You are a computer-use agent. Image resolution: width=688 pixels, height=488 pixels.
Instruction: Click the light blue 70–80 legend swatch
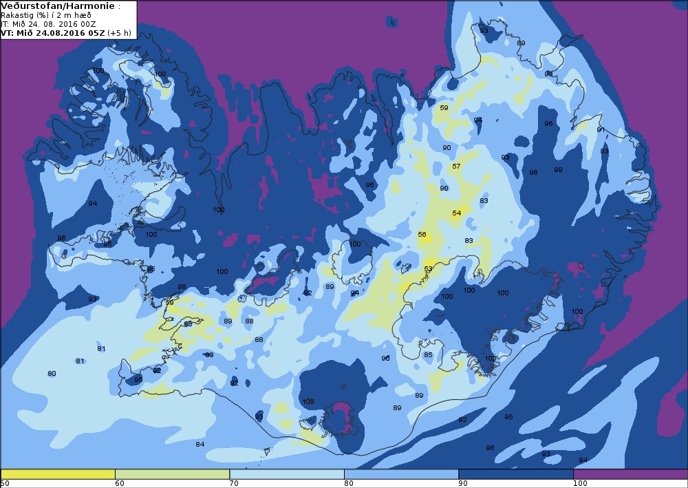point(287,474)
